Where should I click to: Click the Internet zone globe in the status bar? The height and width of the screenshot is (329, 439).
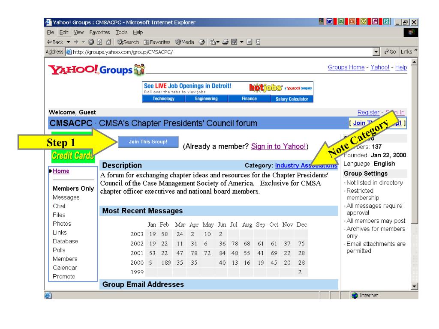(x=355, y=296)
